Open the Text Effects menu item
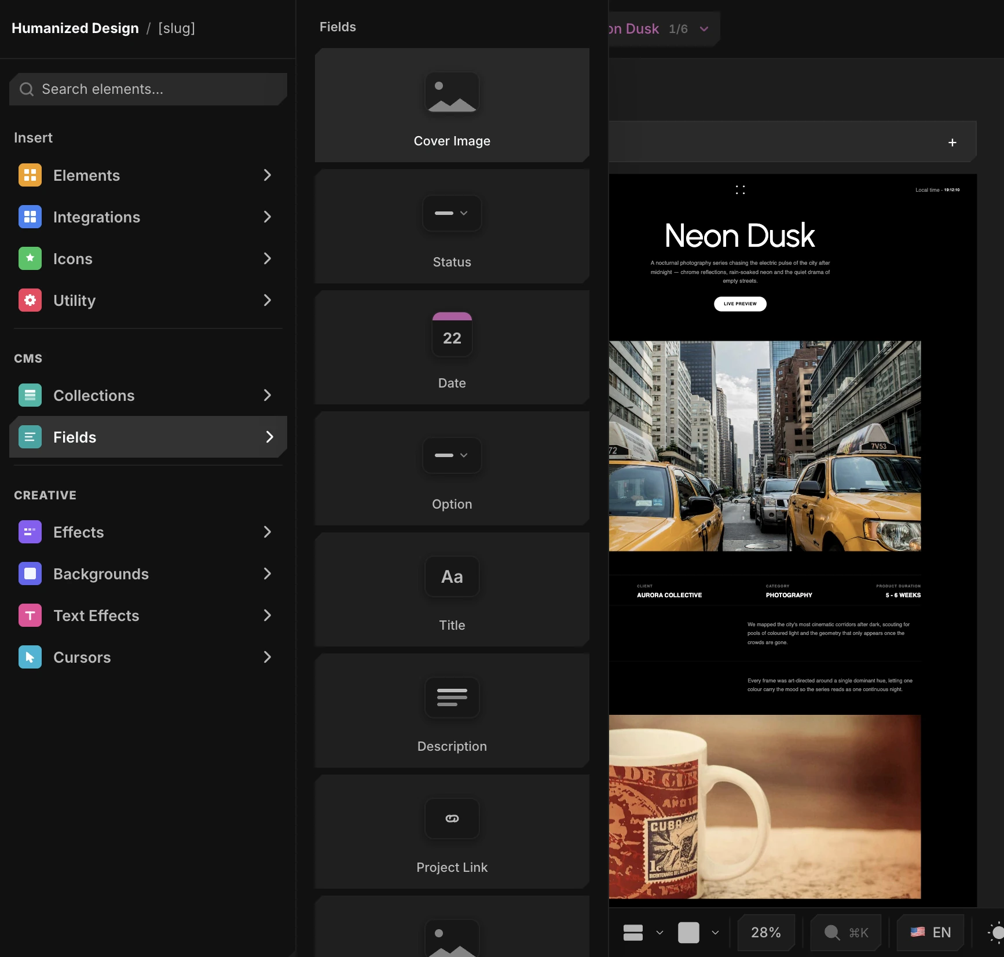 (x=148, y=615)
